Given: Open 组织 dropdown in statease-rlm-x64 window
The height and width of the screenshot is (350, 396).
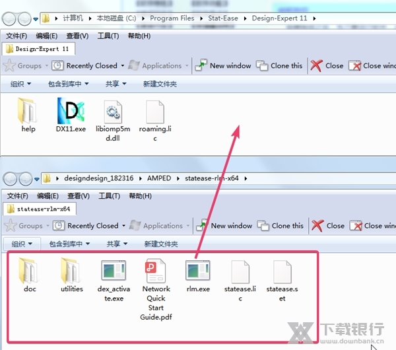Looking at the screenshot, I should 22,244.
